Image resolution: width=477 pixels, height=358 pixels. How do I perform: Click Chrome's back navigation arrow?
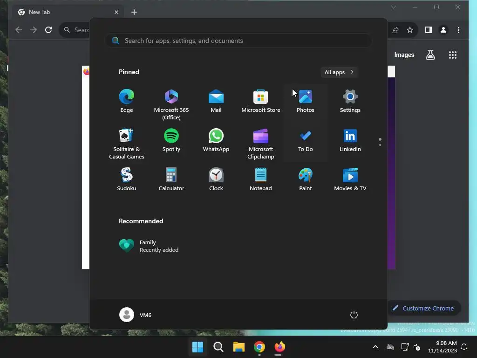[19, 30]
